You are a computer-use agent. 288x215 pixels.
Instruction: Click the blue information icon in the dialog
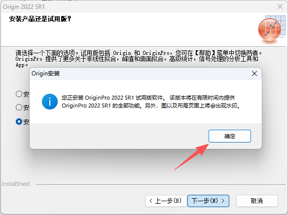(x=50, y=102)
